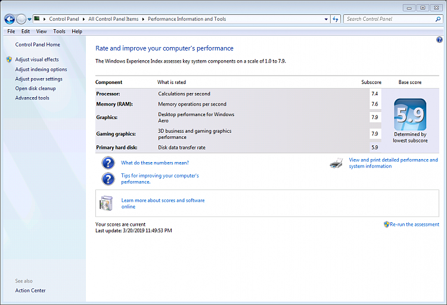Open the Help menu
The height and width of the screenshot is (305, 447).
coord(77,32)
